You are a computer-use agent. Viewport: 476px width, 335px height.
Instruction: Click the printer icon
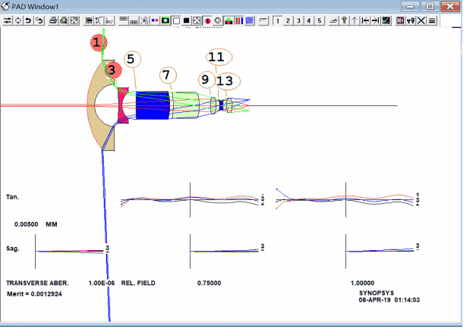53,20
